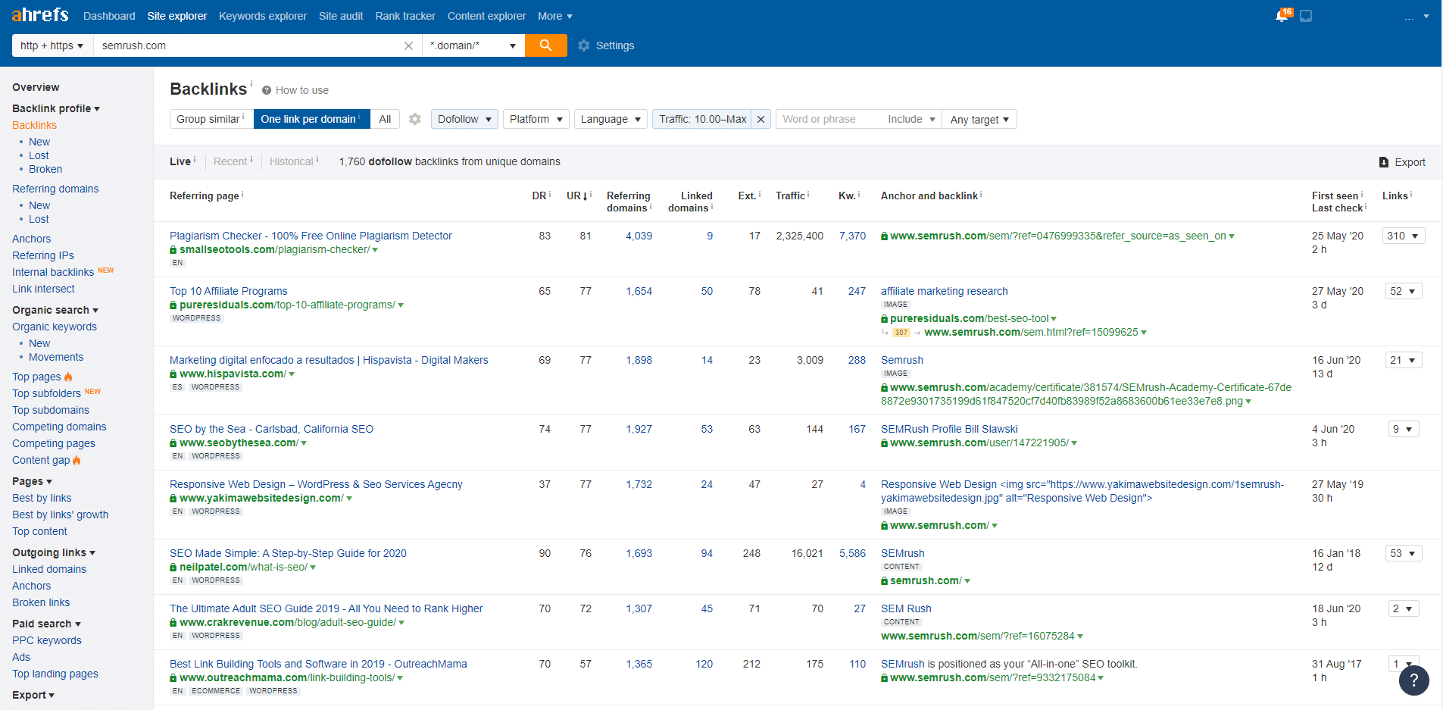
Task: Open Content explorer
Action: coord(486,16)
